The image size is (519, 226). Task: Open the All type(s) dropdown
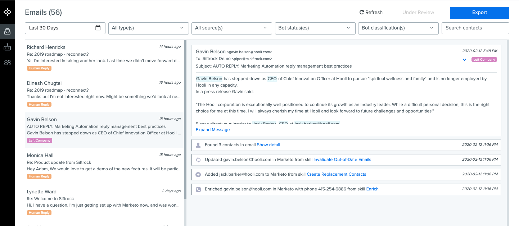click(x=148, y=28)
